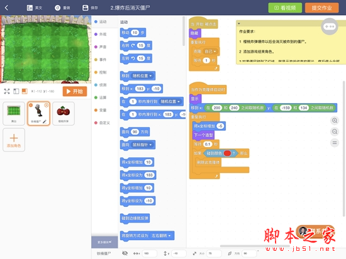This screenshot has height=259, width=346.
Task: Switch to small stage layout icon
Action: (x=25, y=91)
